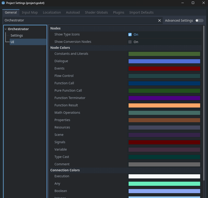Edit Pure Function Call color
Viewport: 208px width, 198px height.
click(x=164, y=91)
